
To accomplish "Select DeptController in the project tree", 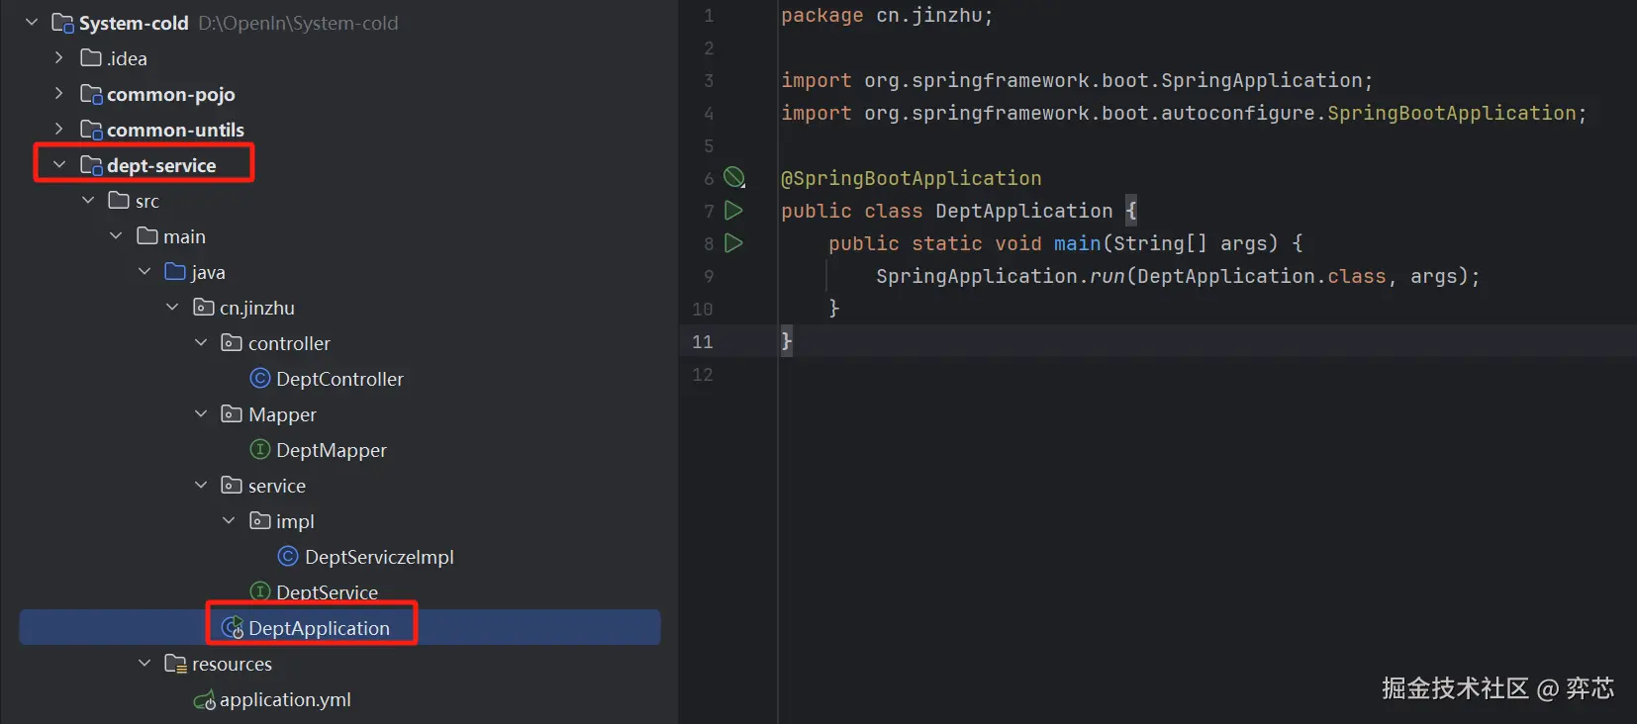I will coord(339,379).
